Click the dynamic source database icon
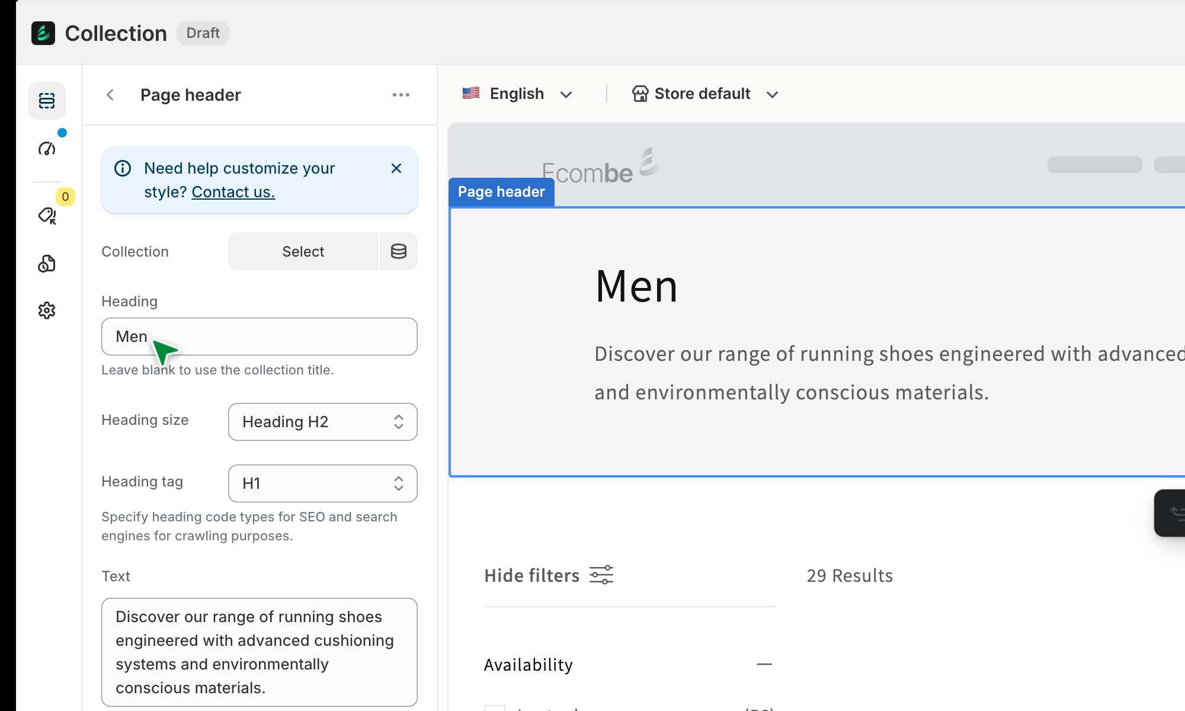Screen dimensions: 1185x711 click(x=399, y=251)
